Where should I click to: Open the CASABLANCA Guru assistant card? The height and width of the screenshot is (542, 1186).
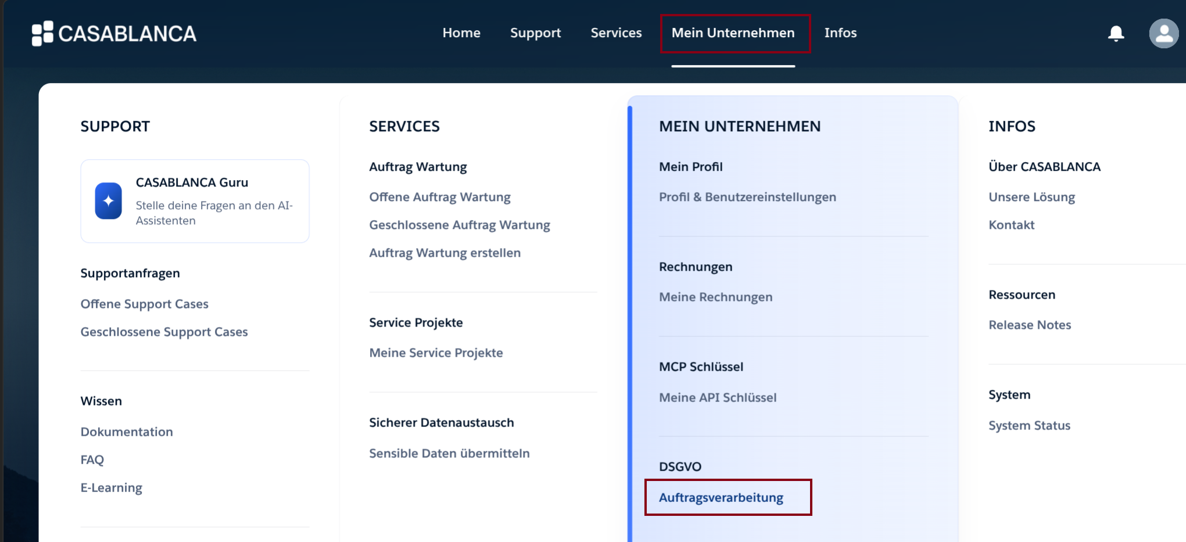[x=195, y=201]
